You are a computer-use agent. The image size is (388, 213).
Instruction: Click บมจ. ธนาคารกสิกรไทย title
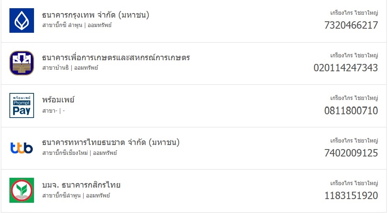click(x=81, y=185)
